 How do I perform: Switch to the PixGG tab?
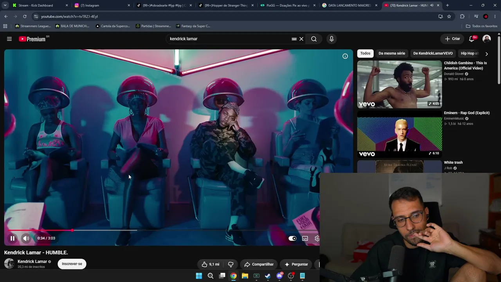pos(288,5)
